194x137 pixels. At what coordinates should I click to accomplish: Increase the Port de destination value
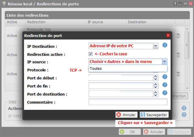click(x=155, y=92)
